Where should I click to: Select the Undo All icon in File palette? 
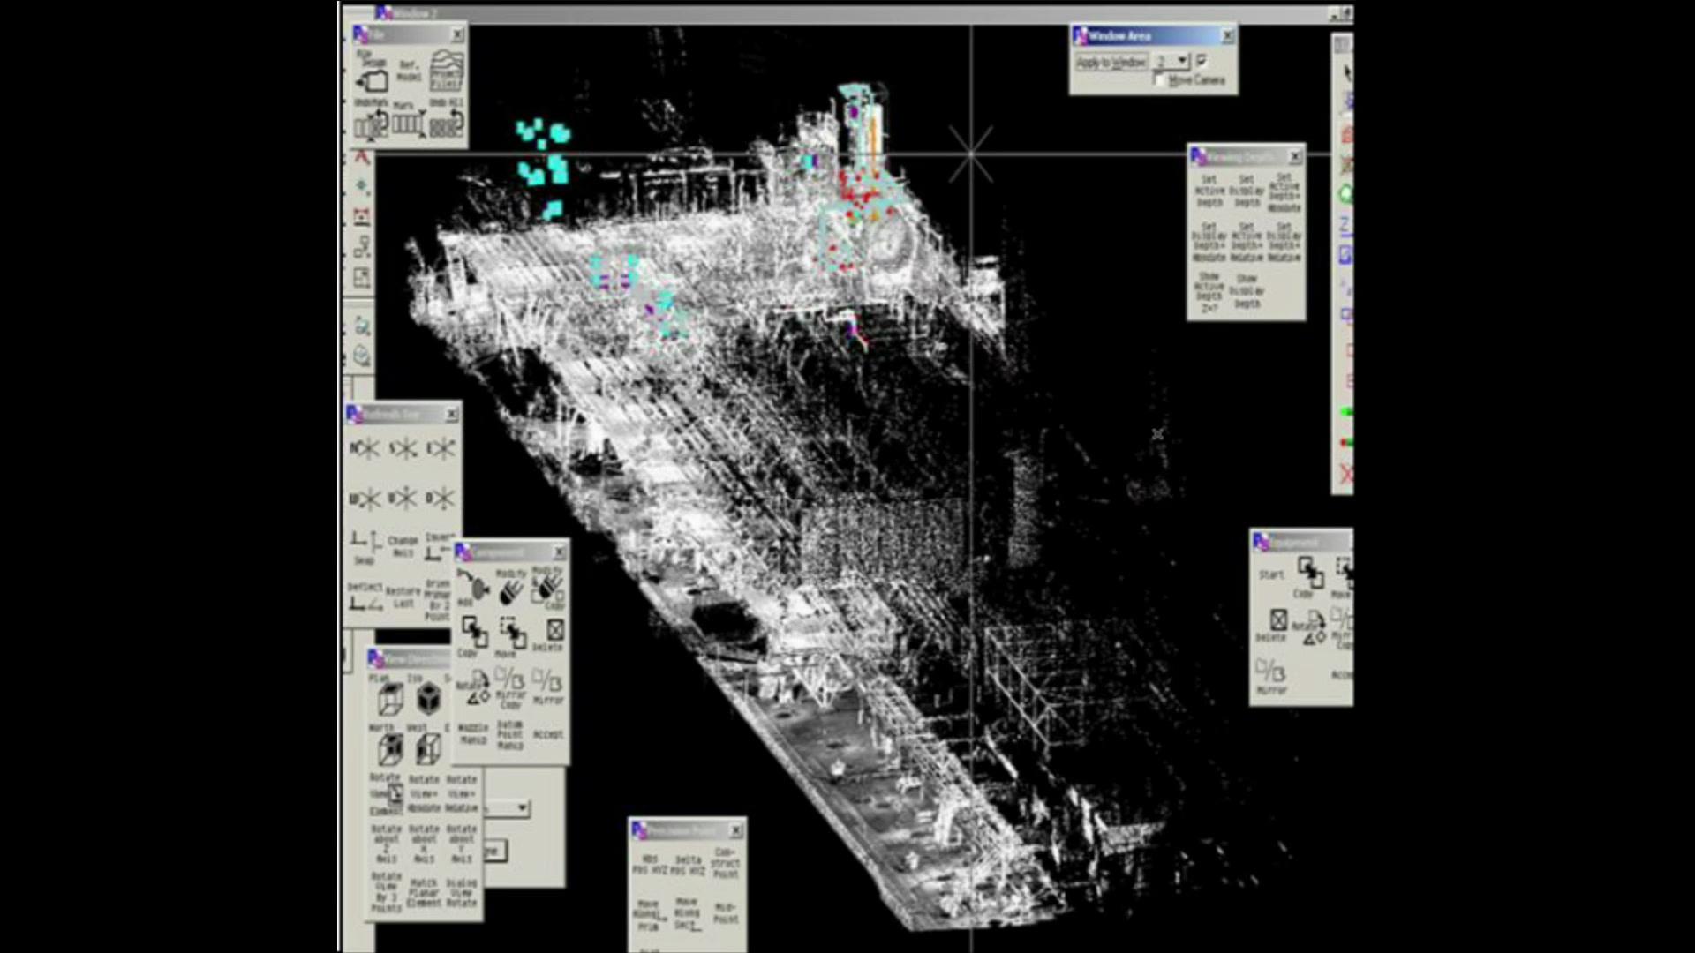click(x=447, y=120)
